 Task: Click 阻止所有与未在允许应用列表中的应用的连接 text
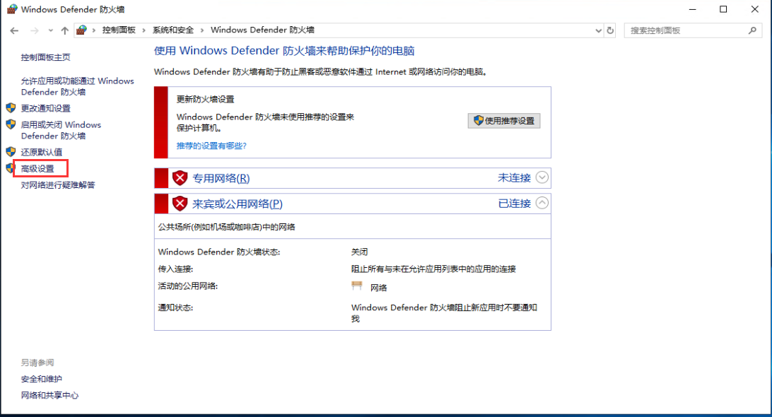pos(433,269)
